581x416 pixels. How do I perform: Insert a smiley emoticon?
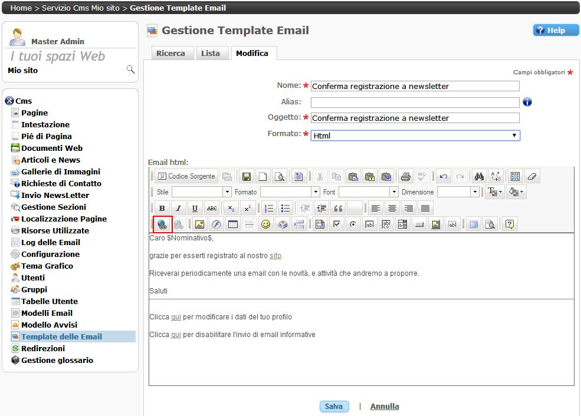[266, 224]
